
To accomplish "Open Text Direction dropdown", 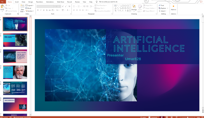I will pos(101,6).
